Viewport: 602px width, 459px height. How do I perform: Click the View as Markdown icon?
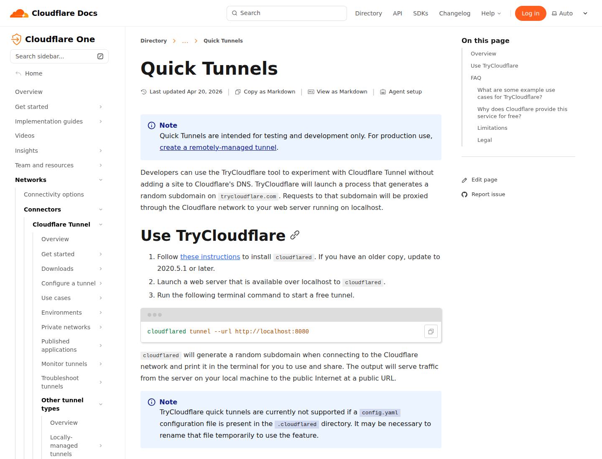(311, 92)
